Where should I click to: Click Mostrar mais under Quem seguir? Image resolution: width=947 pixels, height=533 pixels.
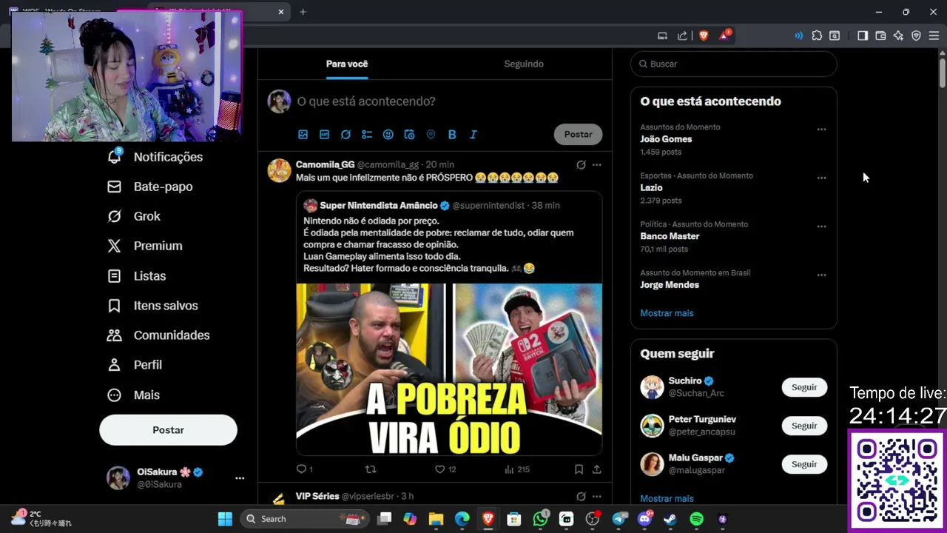[x=667, y=499]
